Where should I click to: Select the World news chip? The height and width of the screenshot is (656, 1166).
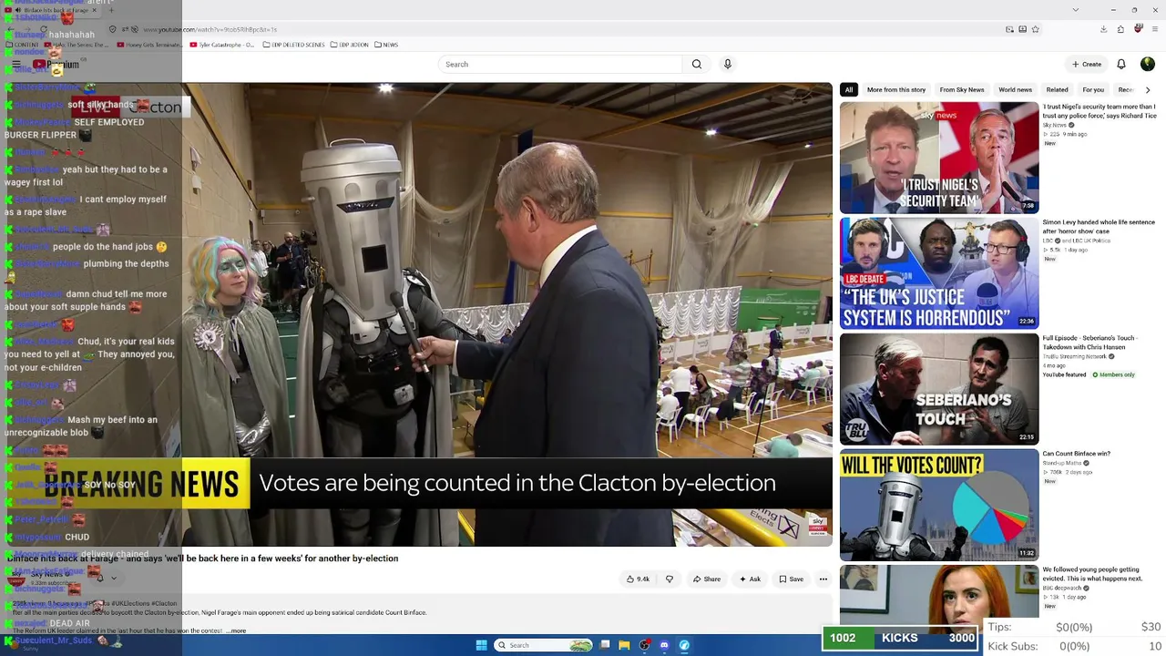click(1015, 89)
